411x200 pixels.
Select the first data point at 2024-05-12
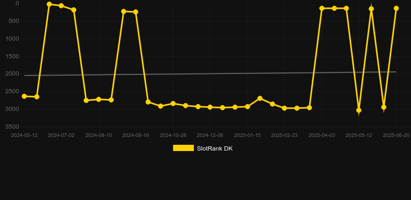pyautogui.click(x=24, y=96)
